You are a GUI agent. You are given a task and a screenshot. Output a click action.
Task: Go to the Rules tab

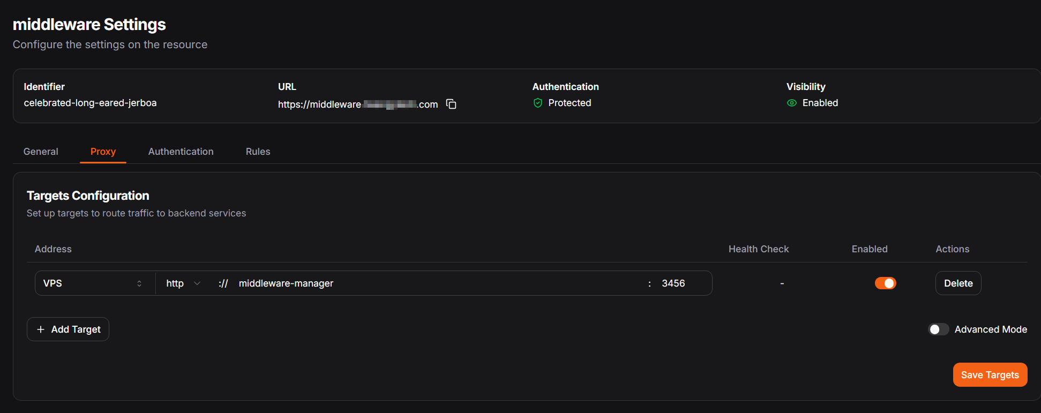(x=258, y=152)
